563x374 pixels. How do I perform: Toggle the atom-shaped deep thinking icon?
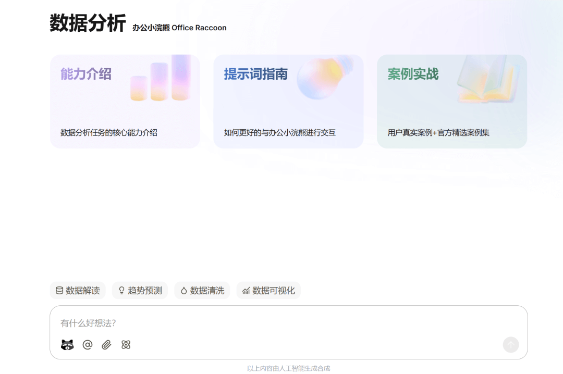[126, 345]
